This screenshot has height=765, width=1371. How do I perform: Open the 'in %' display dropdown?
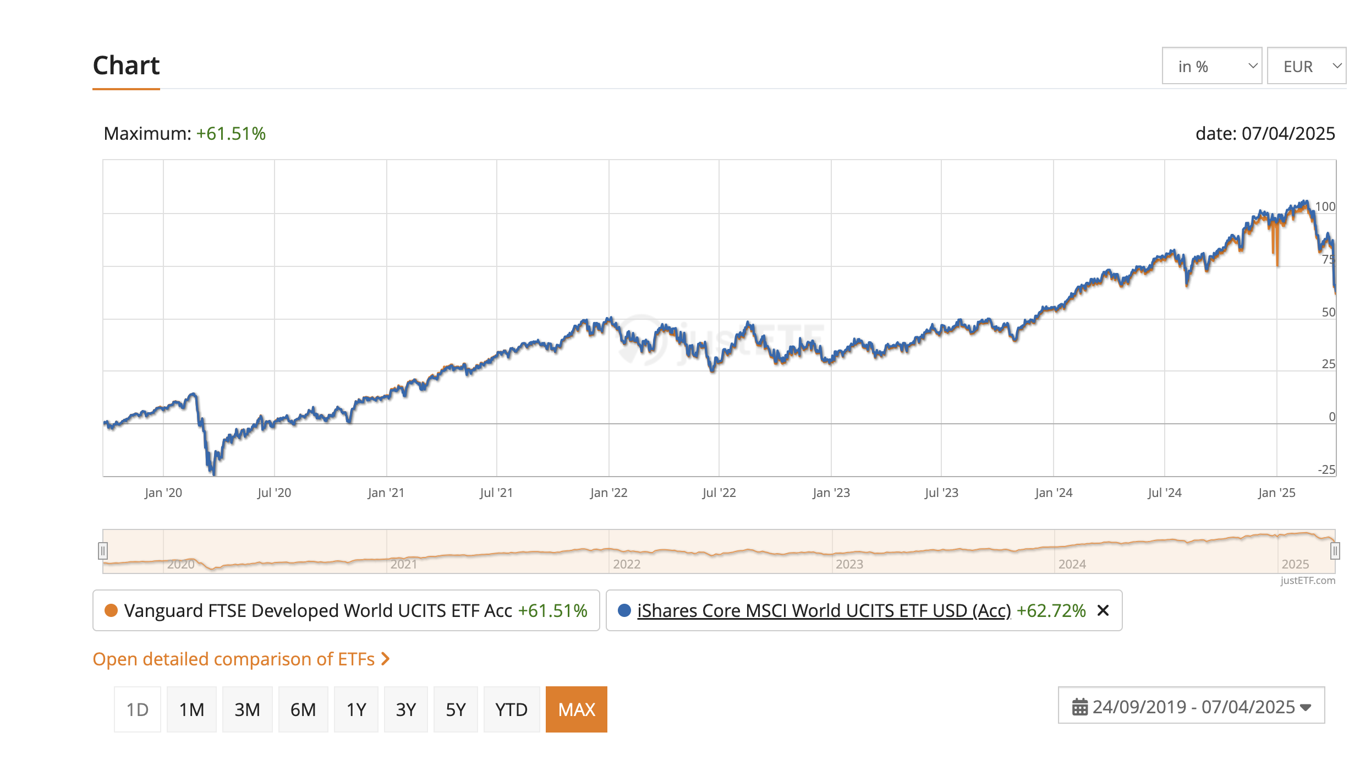(x=1211, y=66)
